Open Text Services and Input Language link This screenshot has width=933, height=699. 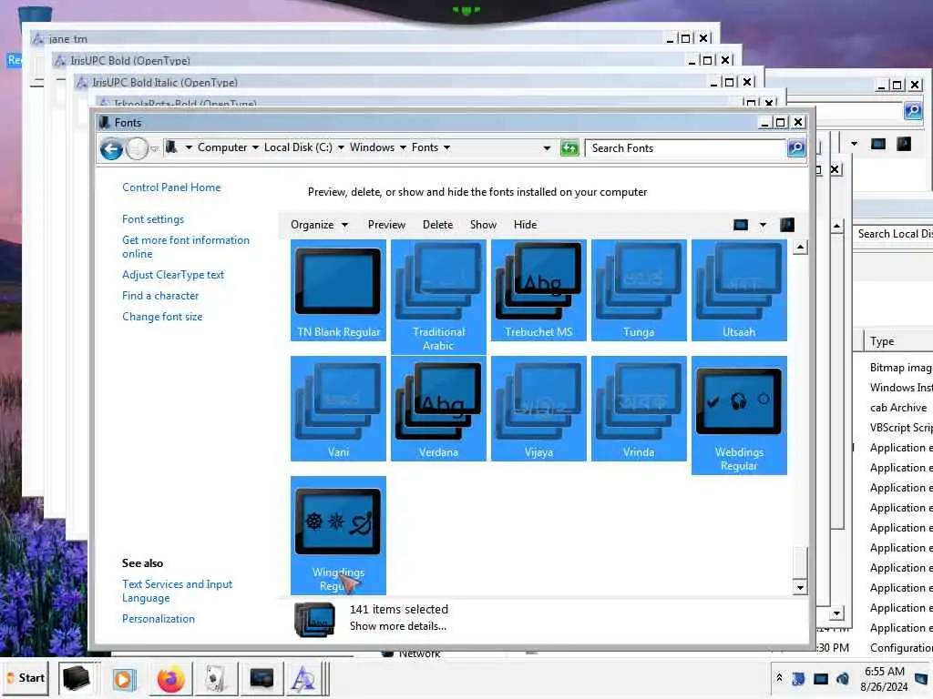click(x=178, y=591)
